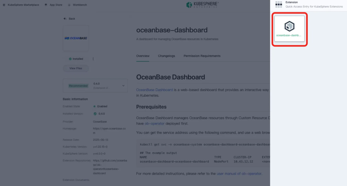Viewport: 347px width, 186px height.
Task: Open the more options menu beside Installed
Action: click(x=93, y=59)
